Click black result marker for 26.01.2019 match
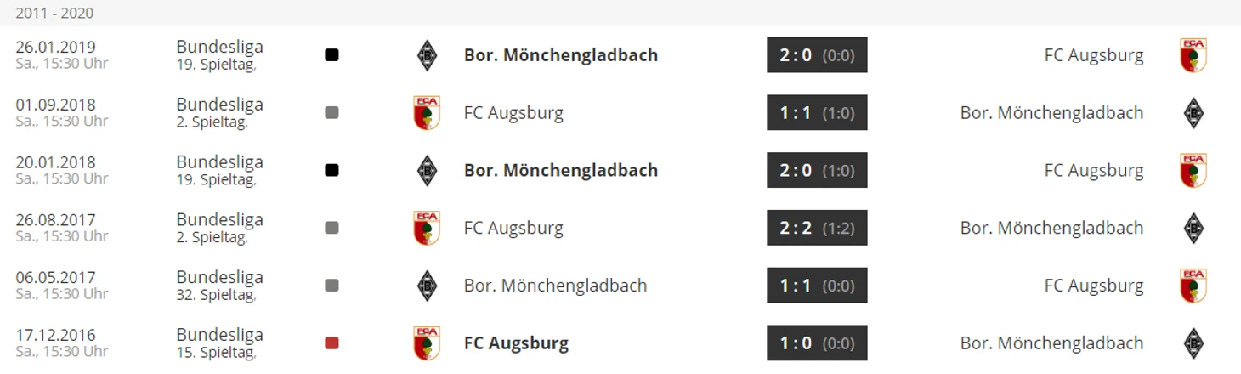This screenshot has width=1241, height=374. [331, 55]
